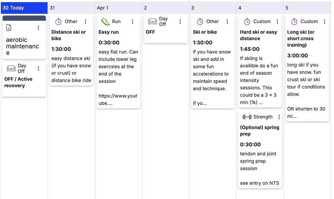The width and height of the screenshot is (334, 199).
Task: Open three-dot menu on spring prep strength card
Action: pos(279,117)
